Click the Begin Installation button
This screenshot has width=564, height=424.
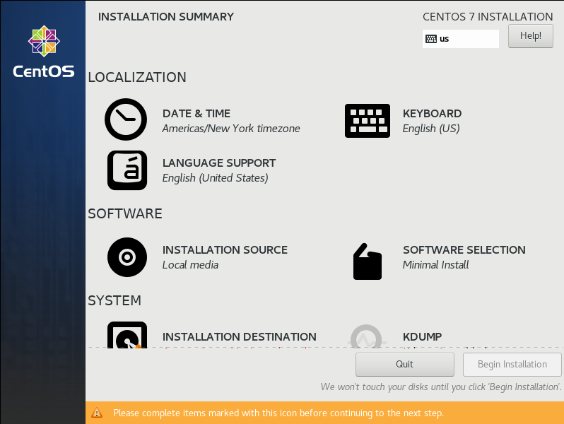click(512, 365)
